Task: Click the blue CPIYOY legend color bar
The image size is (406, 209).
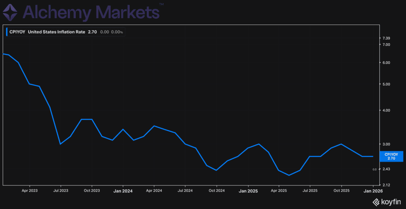Action: tap(7, 32)
